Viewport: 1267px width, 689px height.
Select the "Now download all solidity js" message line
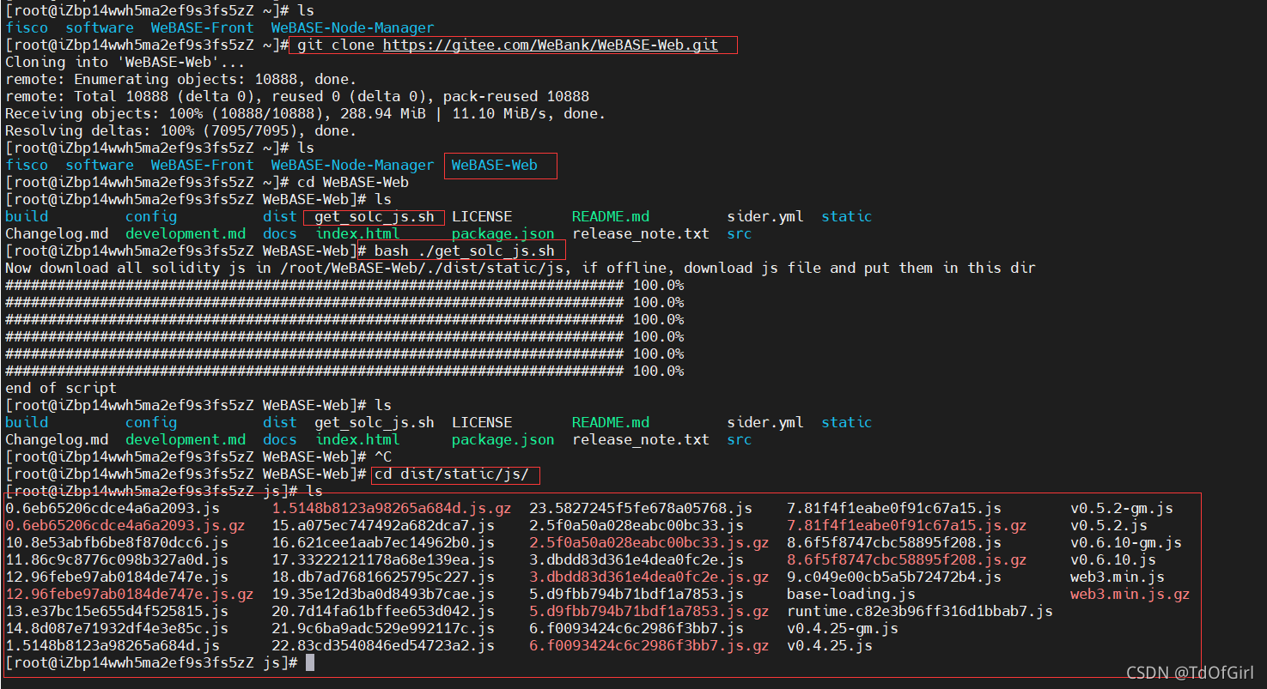click(521, 268)
